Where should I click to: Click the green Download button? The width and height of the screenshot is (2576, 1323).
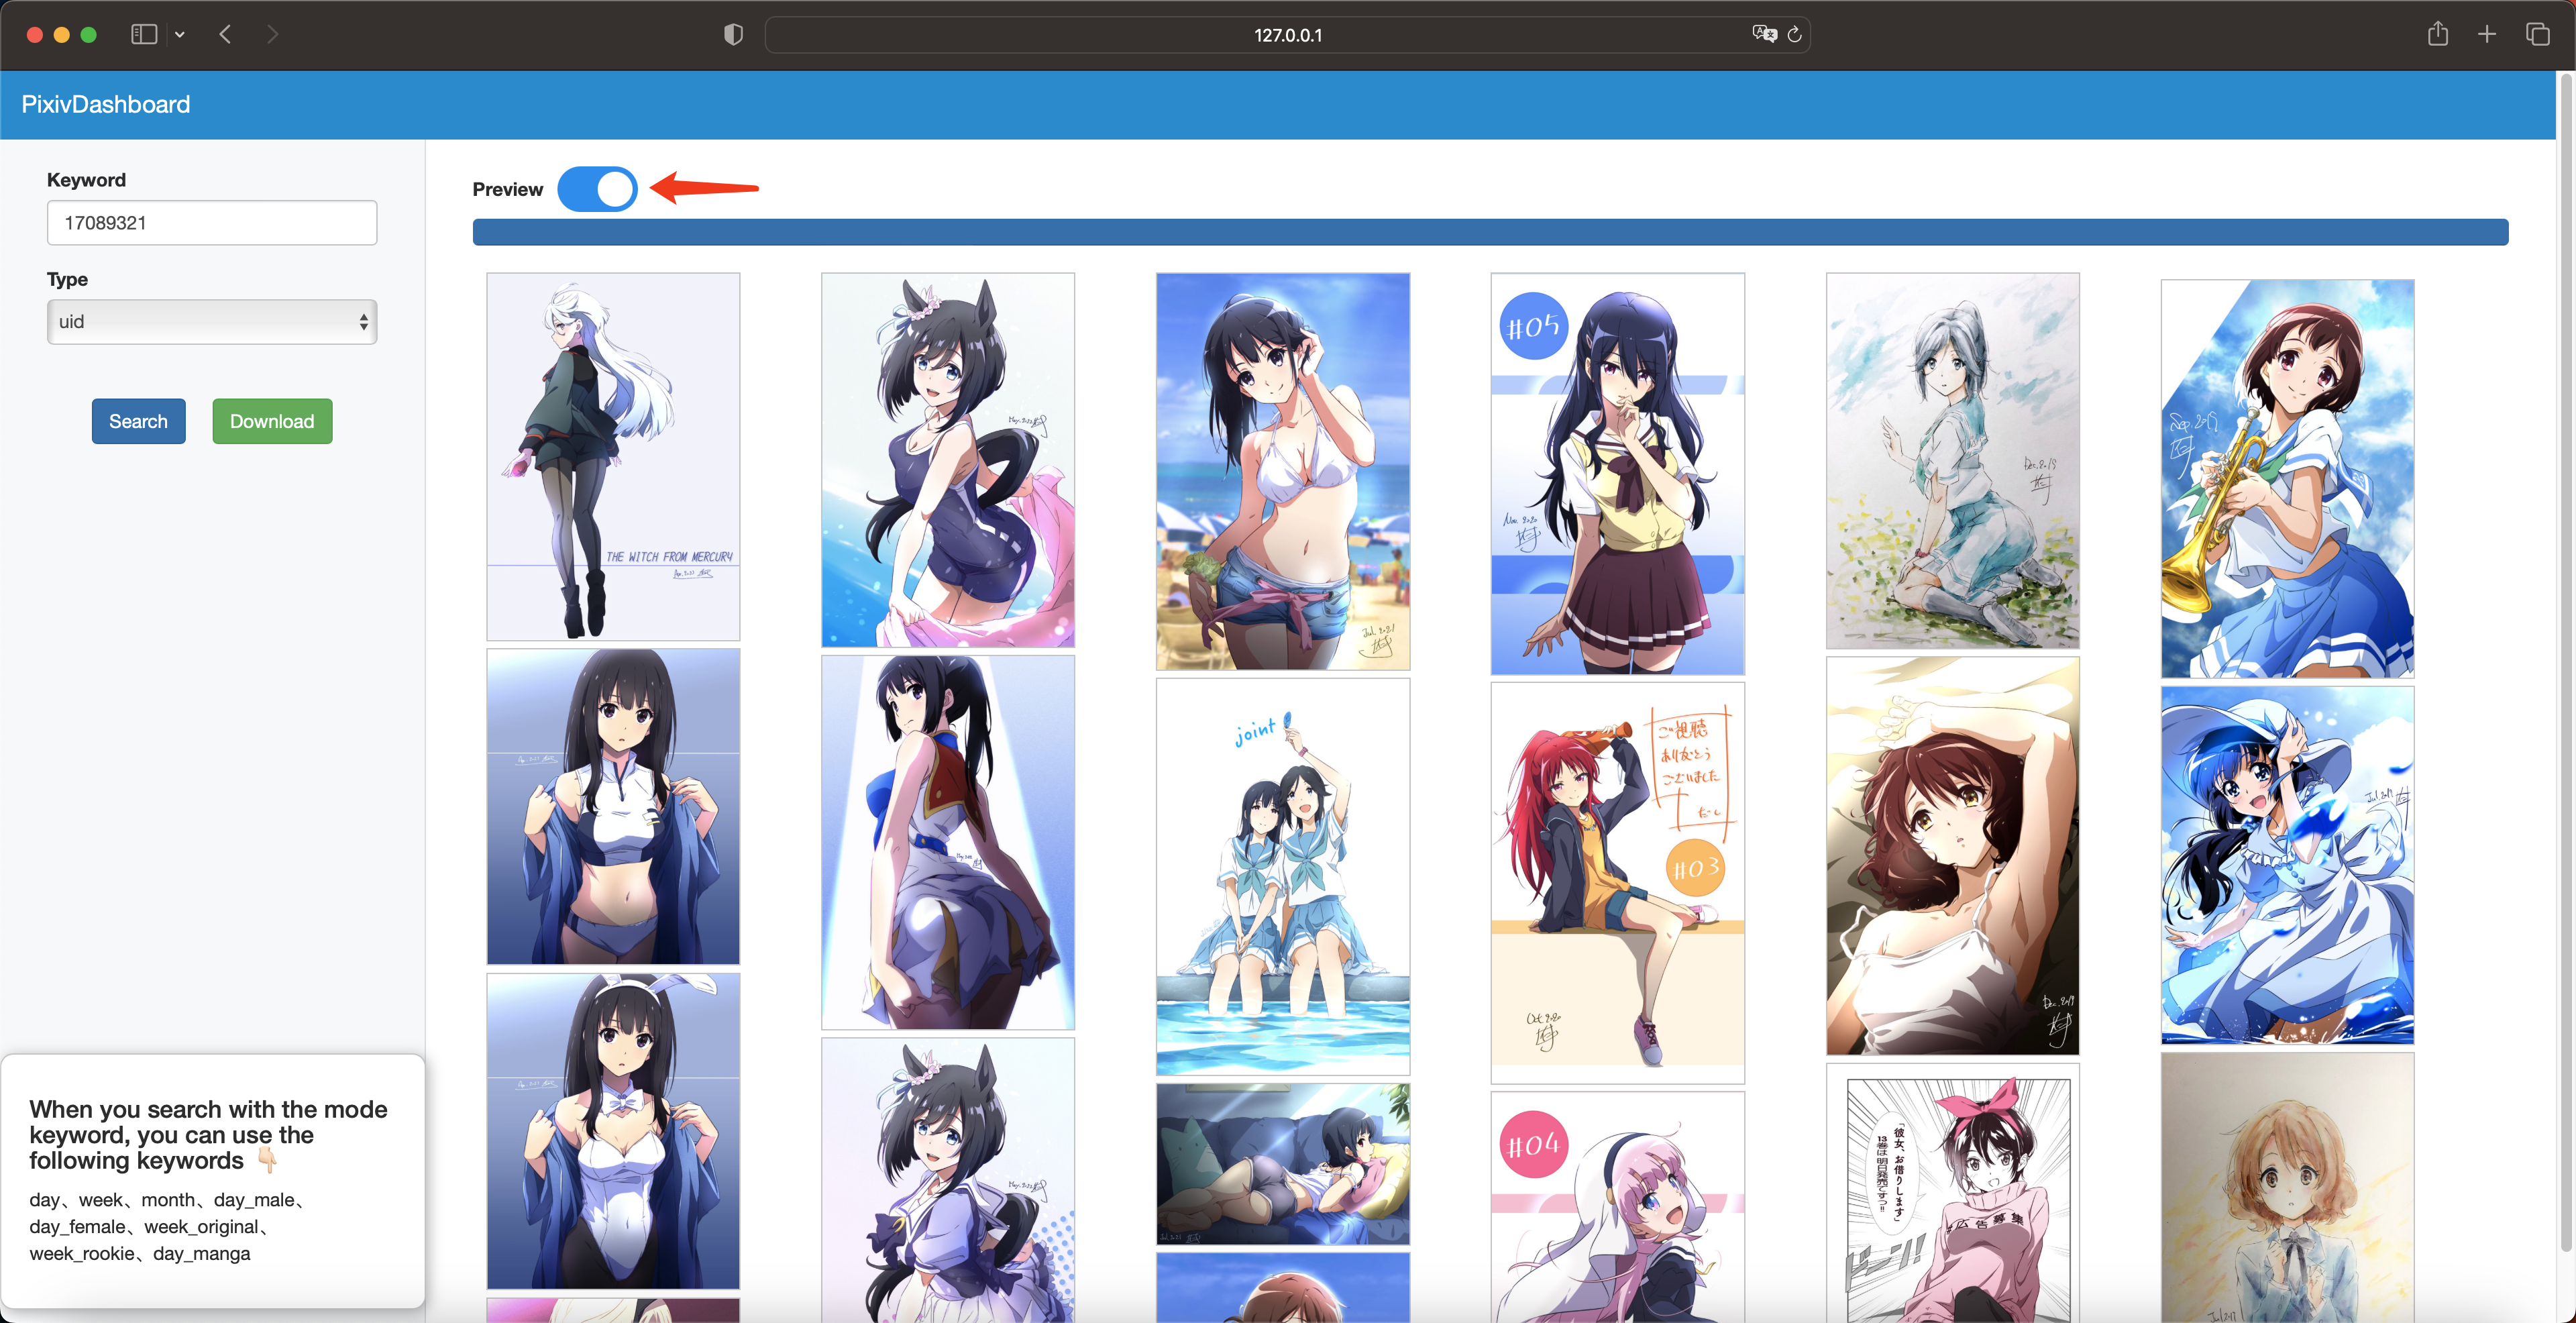[272, 421]
